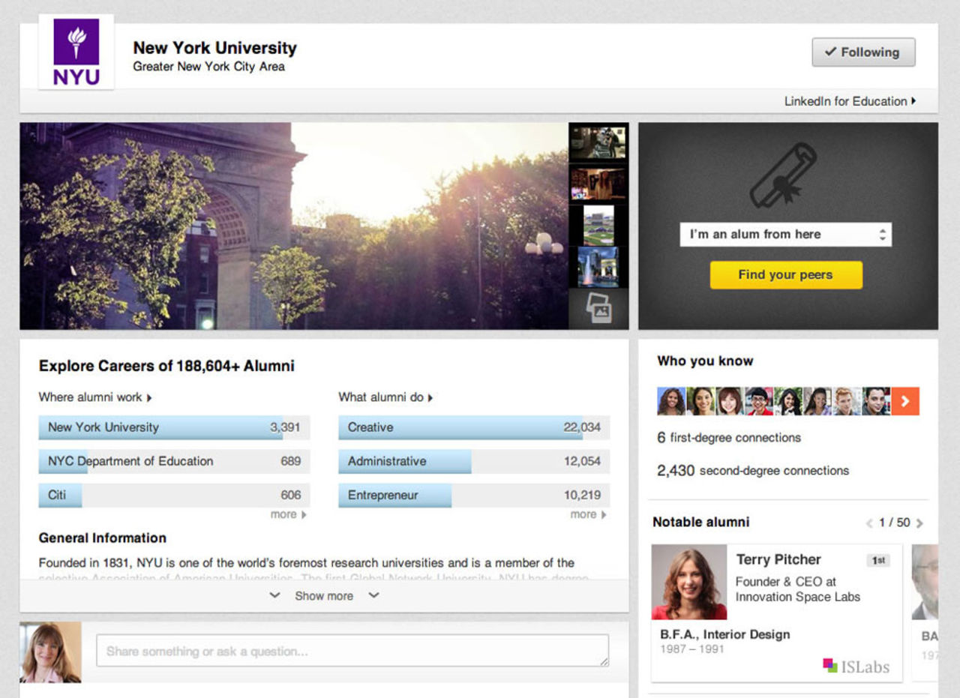
Task: Click the NYU torch logo
Action: (76, 52)
